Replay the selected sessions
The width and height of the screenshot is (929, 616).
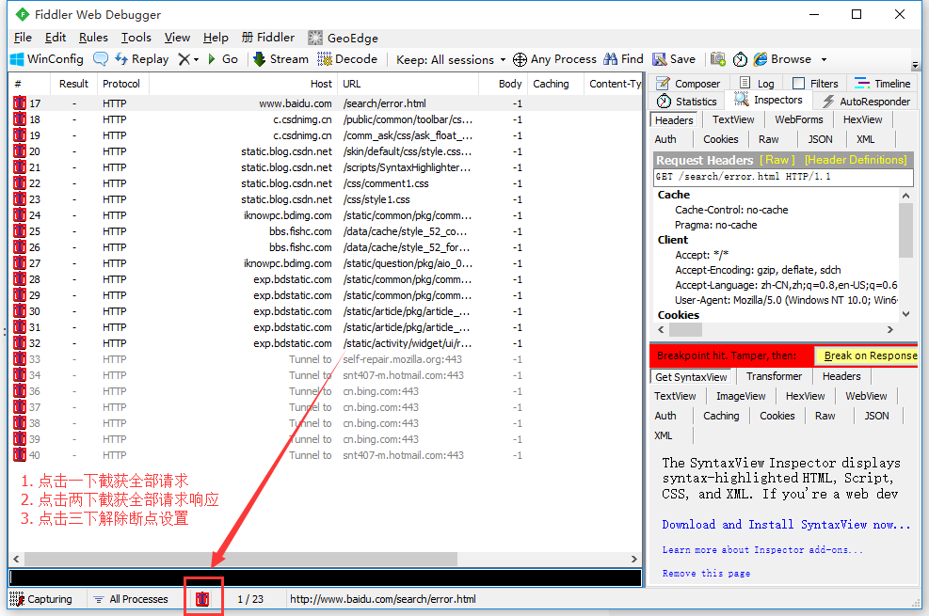click(x=142, y=59)
